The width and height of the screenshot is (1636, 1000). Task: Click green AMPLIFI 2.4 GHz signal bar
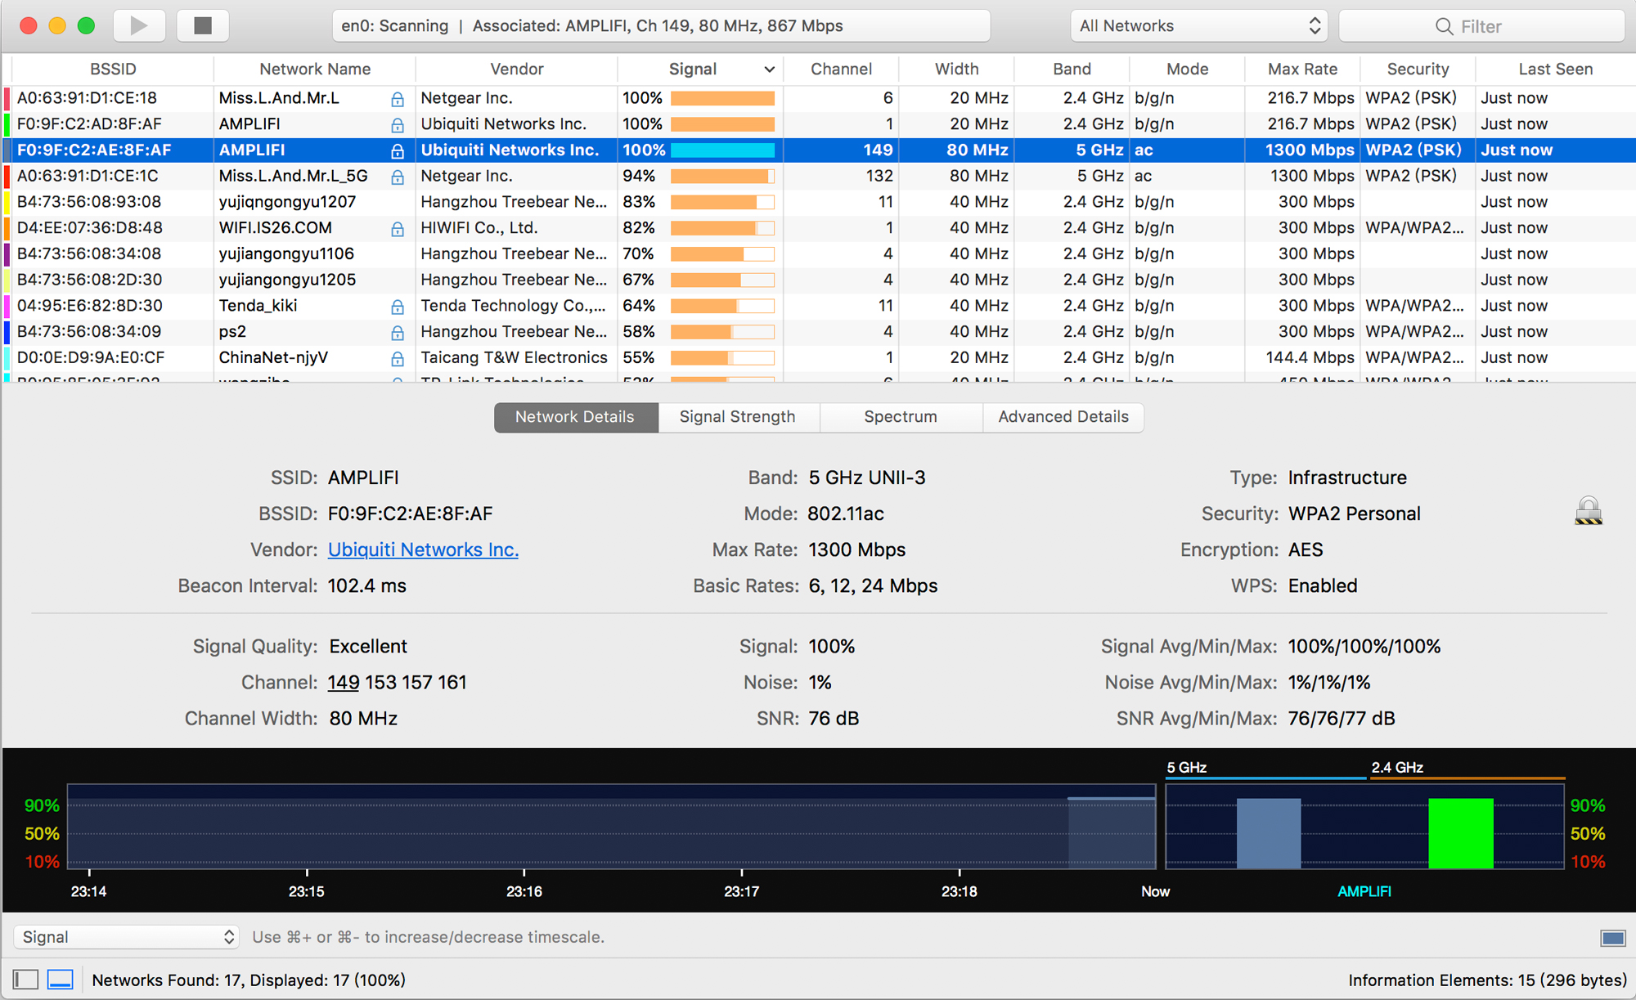(1460, 832)
